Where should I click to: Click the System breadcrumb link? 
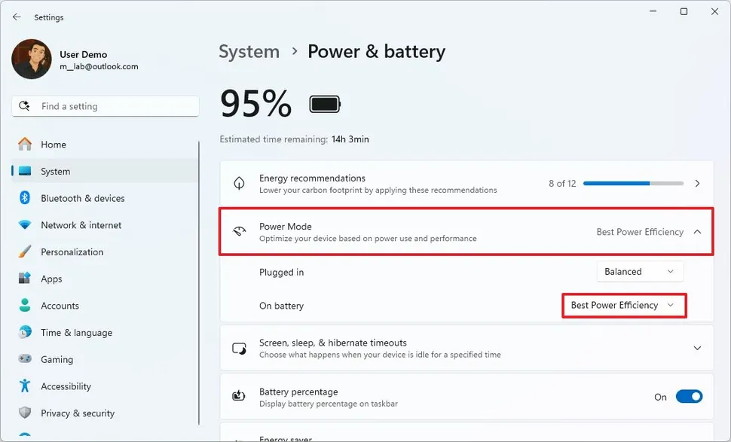pos(249,51)
